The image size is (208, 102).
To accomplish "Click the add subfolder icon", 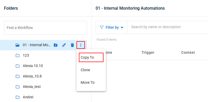I will coord(56,45).
